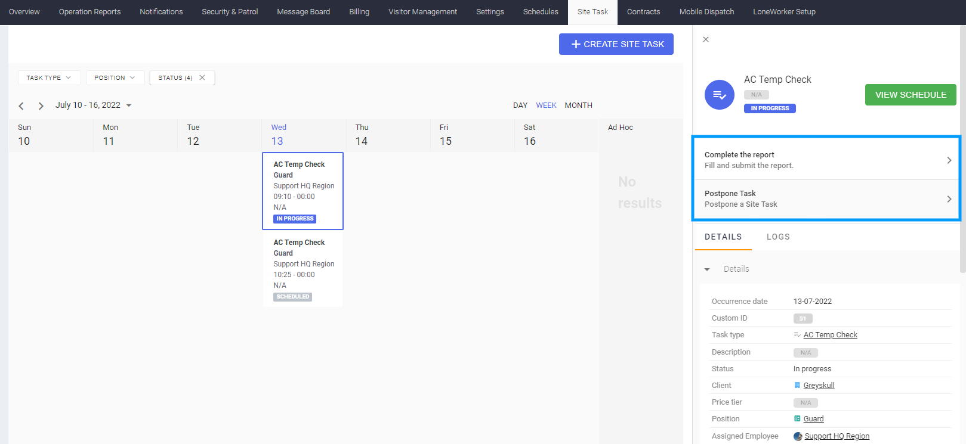The height and width of the screenshot is (444, 966).
Task: Open Postpone Task action
Action: coord(826,199)
